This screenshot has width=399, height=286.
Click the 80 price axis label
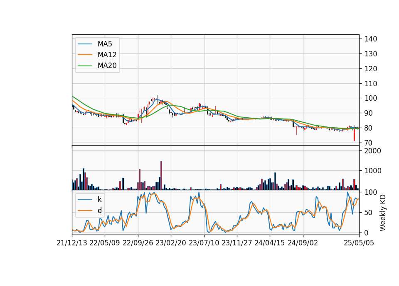(x=369, y=128)
